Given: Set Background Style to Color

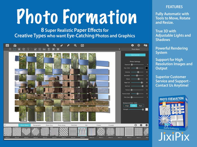Looking at the screenshot, I should coord(134,106).
